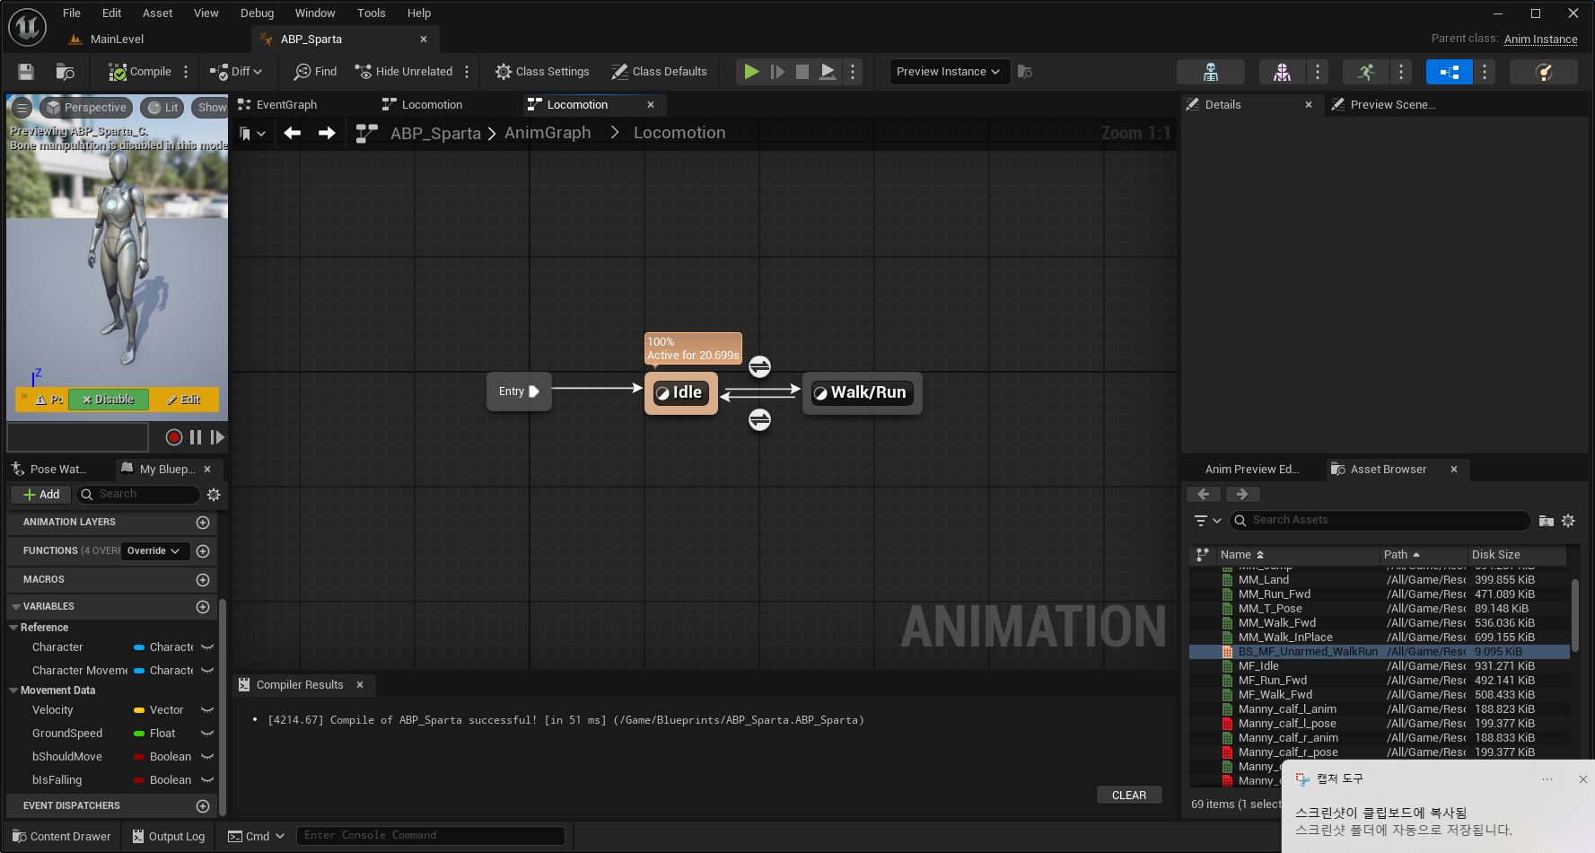The image size is (1595, 853).
Task: Click the CLEAR button in Compiler Results
Action: pyautogui.click(x=1128, y=796)
